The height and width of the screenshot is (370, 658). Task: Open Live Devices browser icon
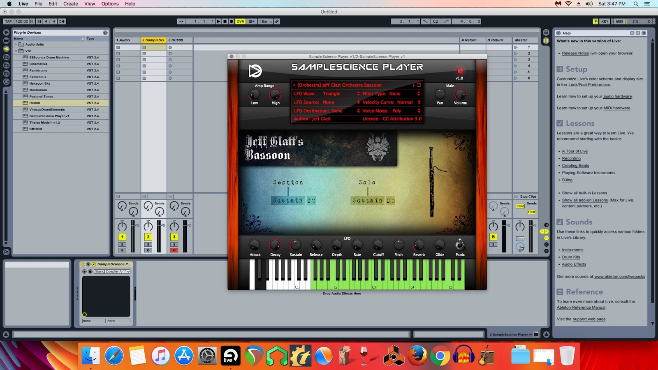pyautogui.click(x=6, y=40)
